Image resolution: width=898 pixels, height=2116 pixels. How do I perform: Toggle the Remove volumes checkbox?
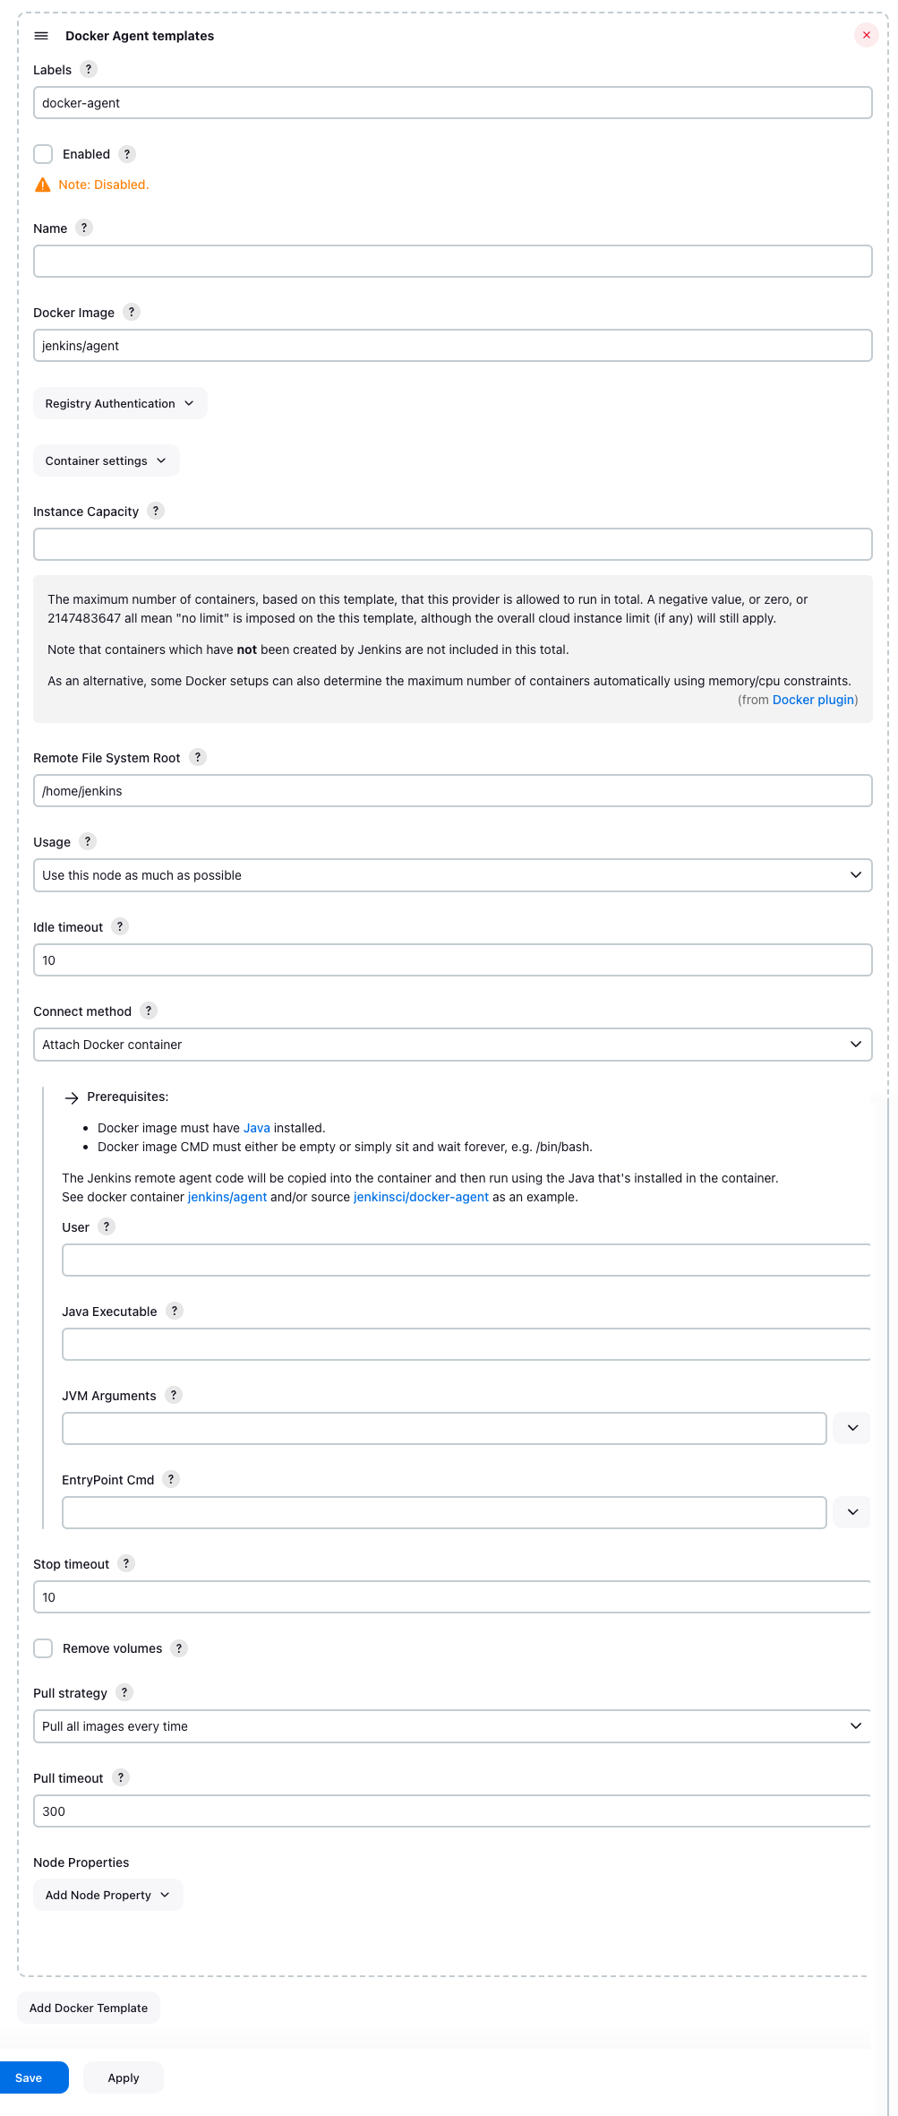[x=43, y=1648]
